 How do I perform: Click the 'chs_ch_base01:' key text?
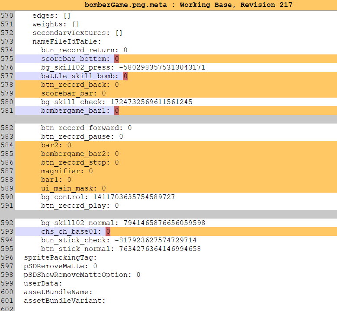71,232
